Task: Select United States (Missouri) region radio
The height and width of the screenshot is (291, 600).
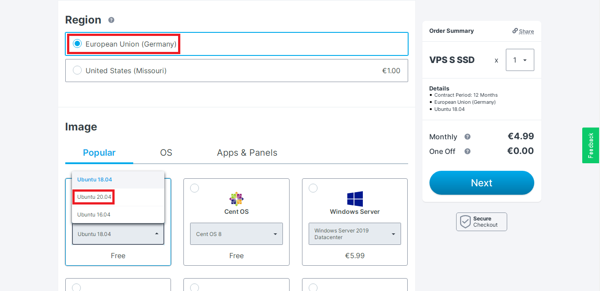Action: click(77, 70)
